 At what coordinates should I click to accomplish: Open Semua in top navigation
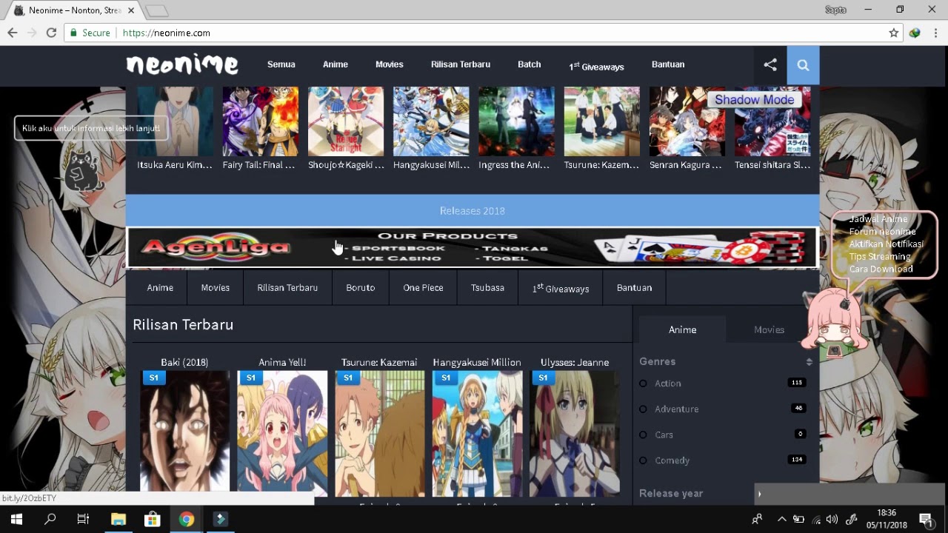pos(281,64)
